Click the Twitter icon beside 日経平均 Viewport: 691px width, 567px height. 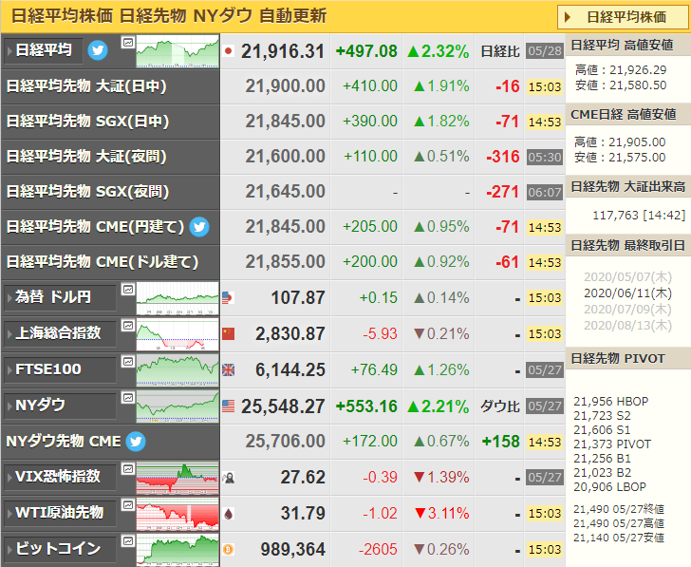(x=98, y=50)
